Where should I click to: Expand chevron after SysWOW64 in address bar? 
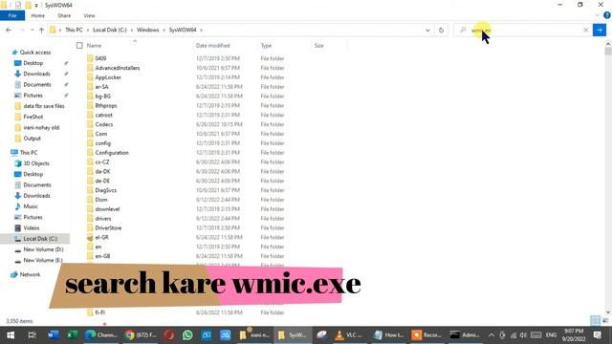coord(202,30)
